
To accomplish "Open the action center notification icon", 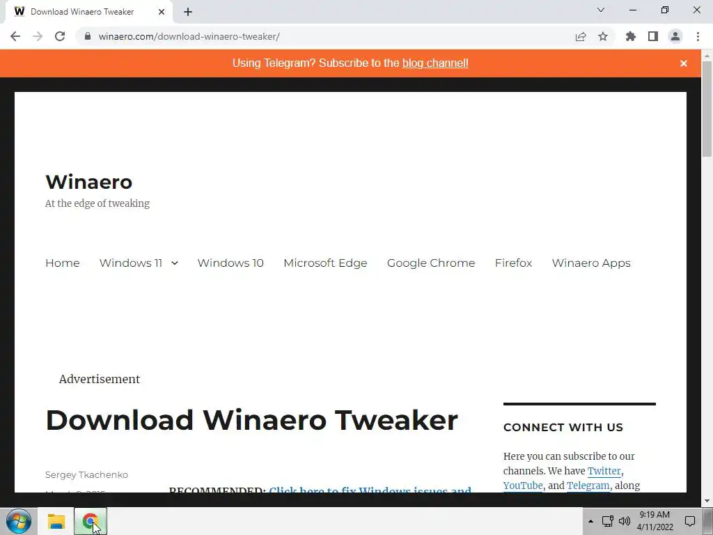I will [690, 521].
